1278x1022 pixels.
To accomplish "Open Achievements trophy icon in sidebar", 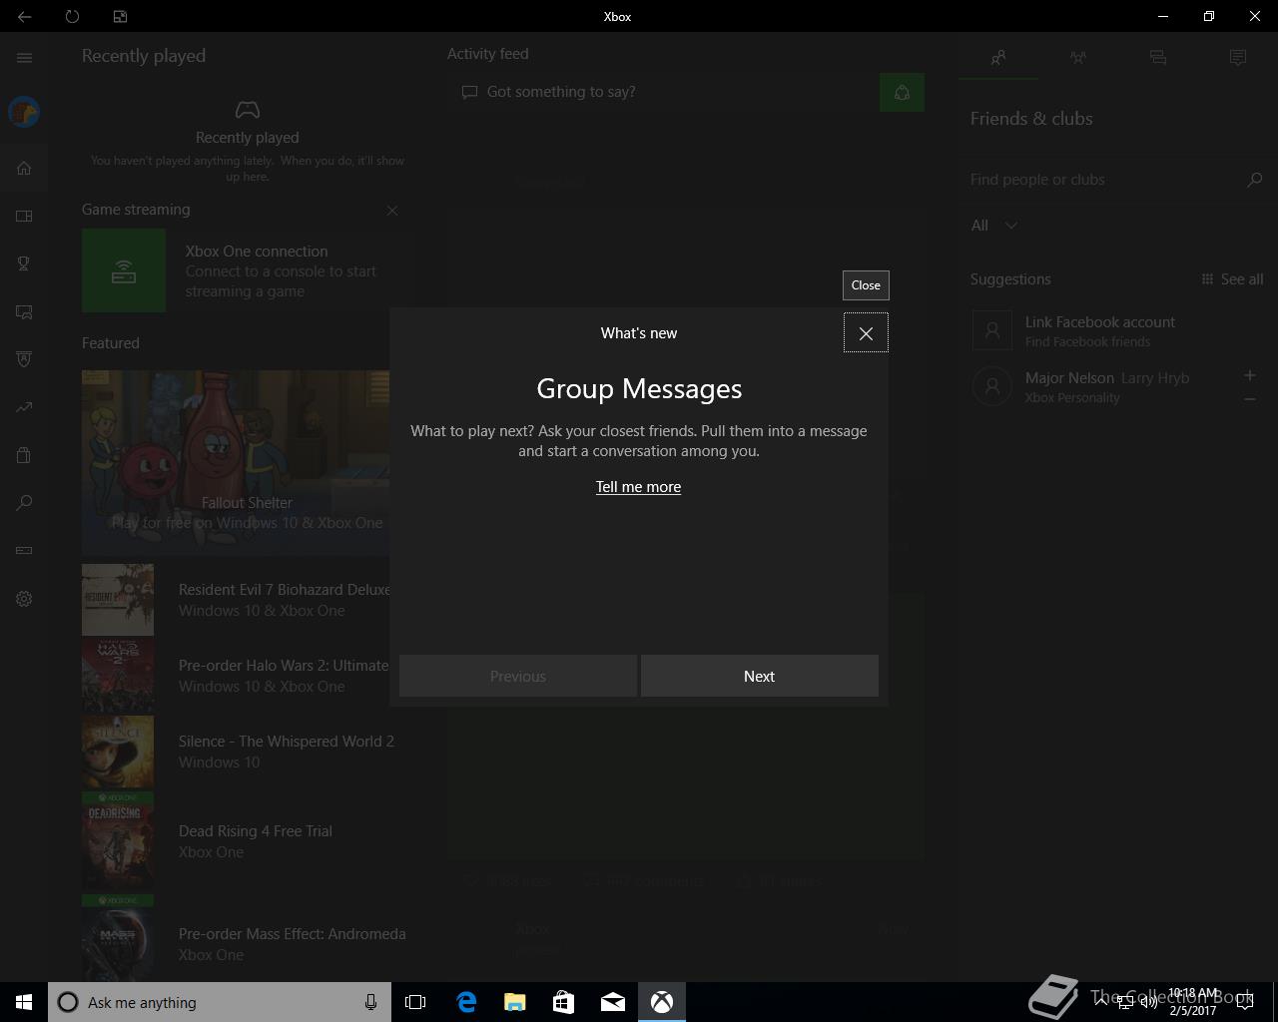I will 24,263.
